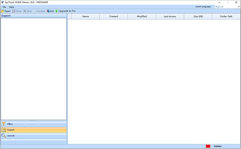Sort by the Name column header

click(86, 16)
